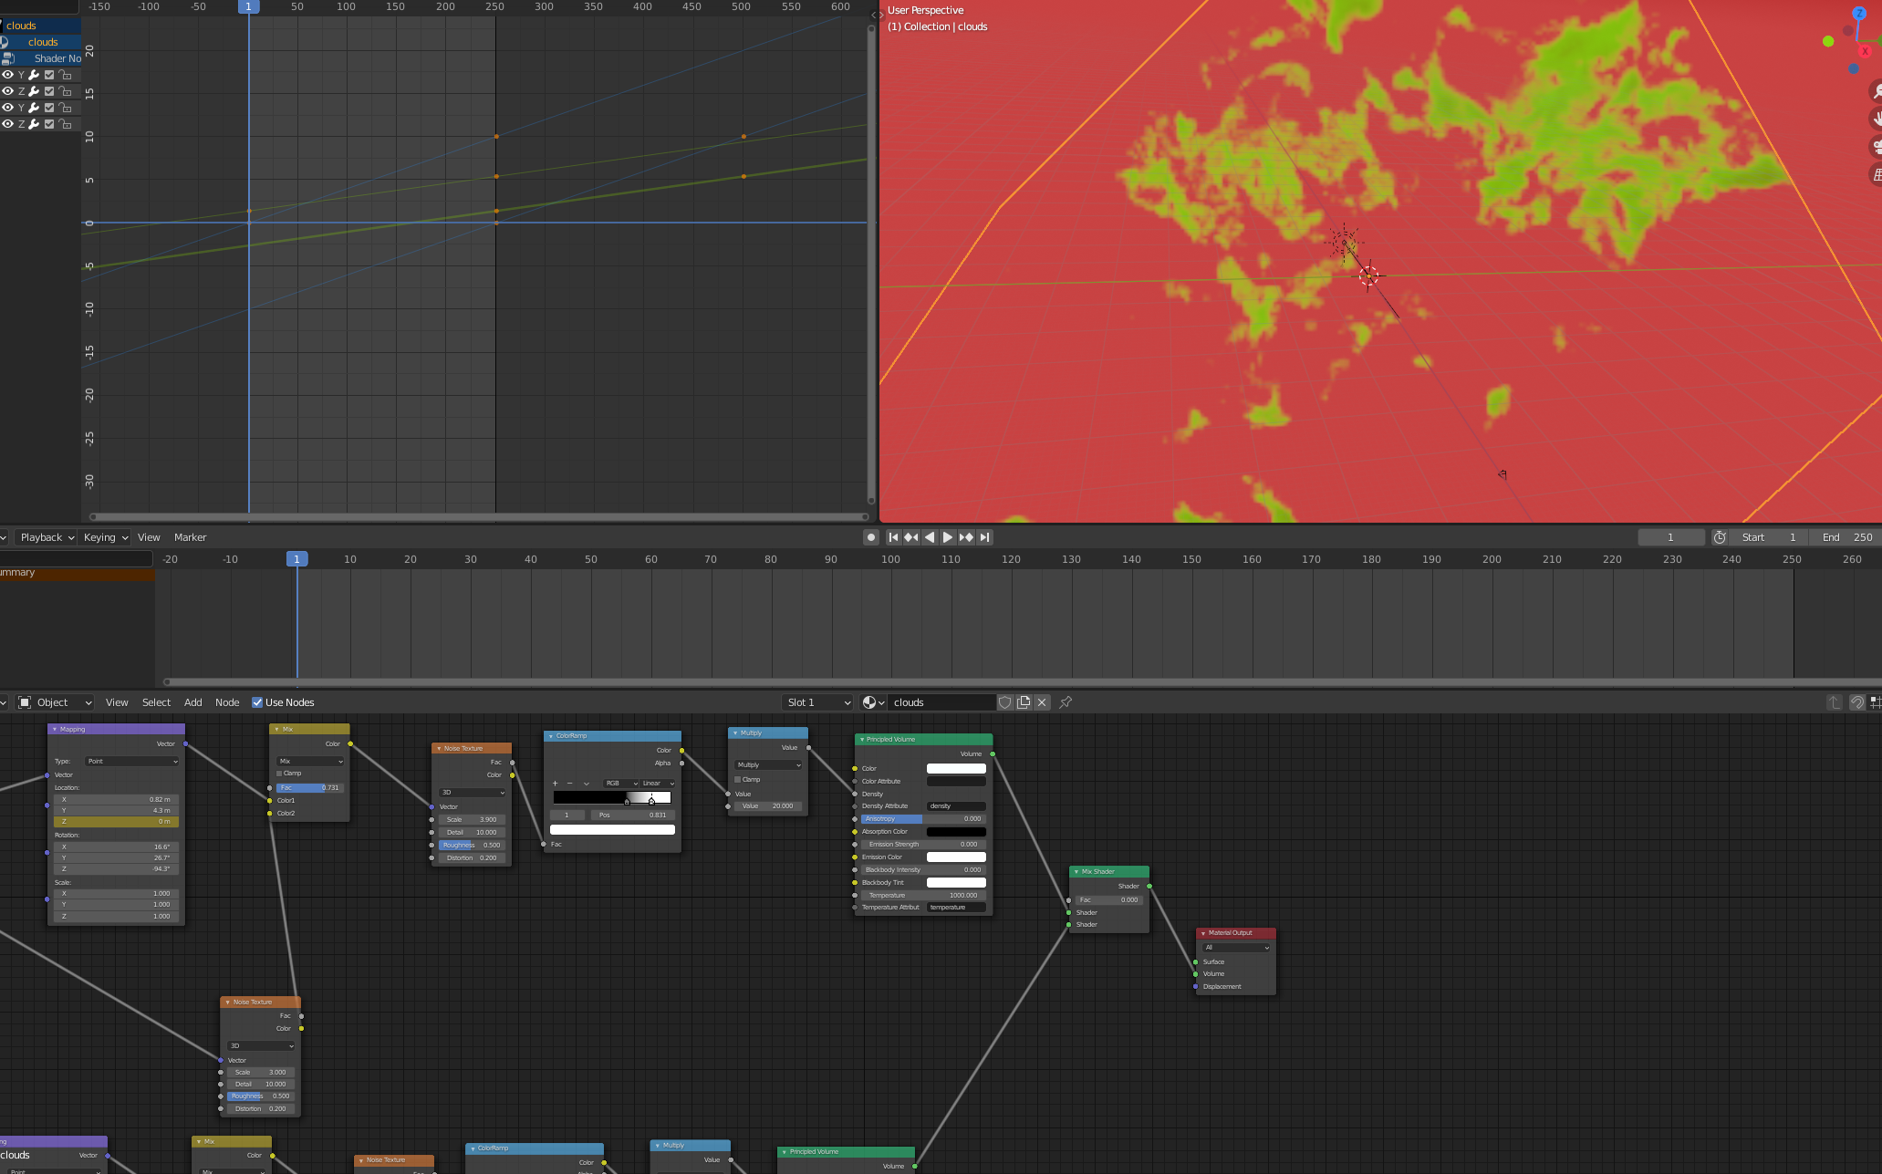Screen dimensions: 1882x1174
Task: Open the Slot 1 dropdown
Action: [818, 702]
